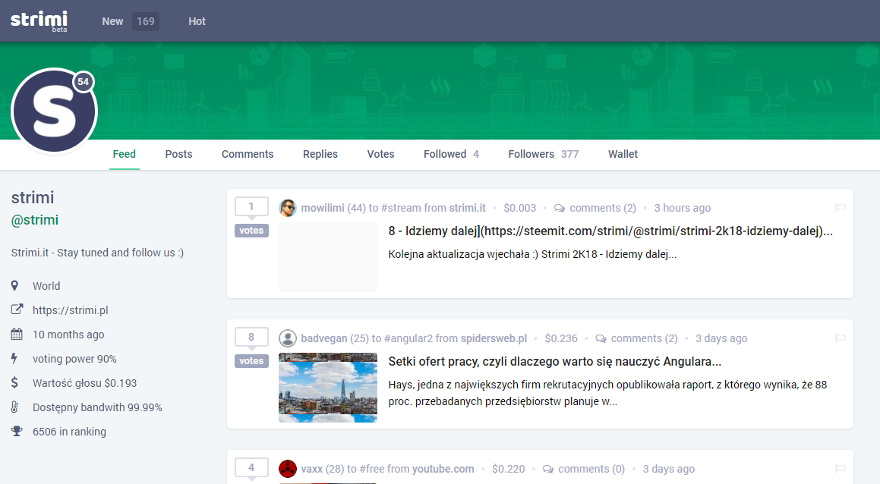Click the @strimi username

click(35, 220)
